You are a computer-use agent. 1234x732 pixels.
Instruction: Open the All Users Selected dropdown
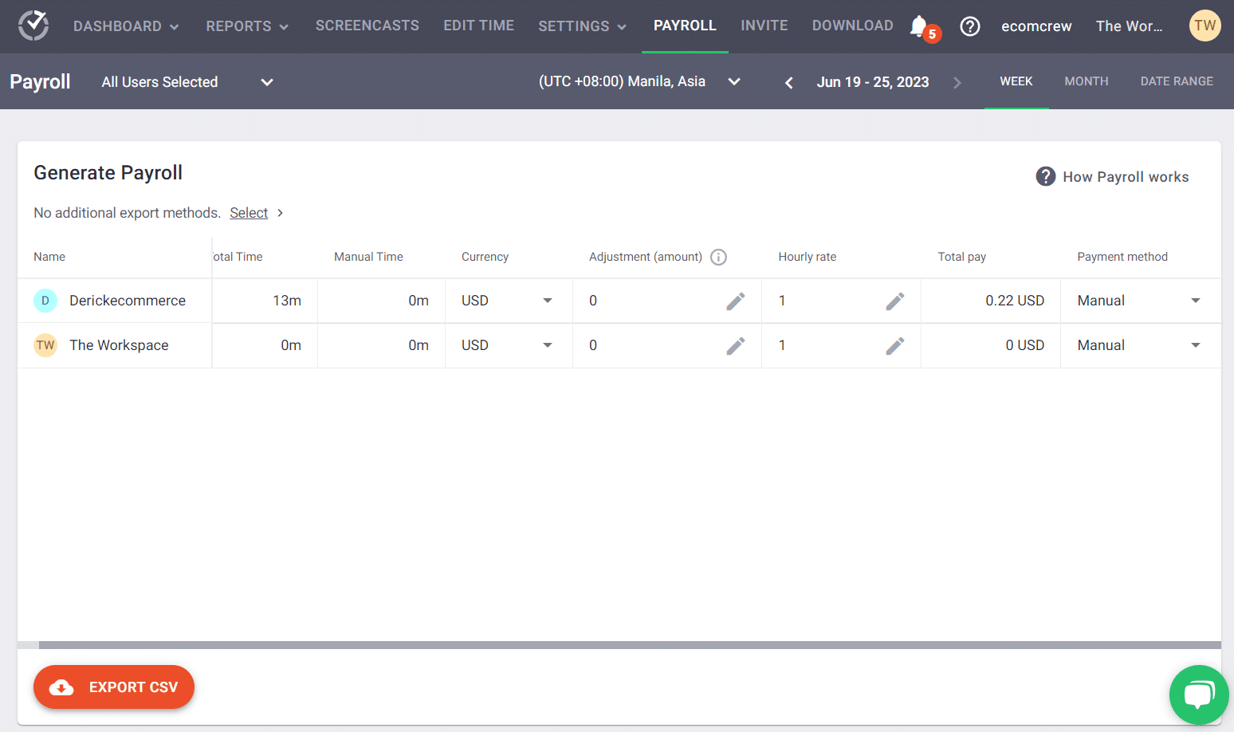(187, 82)
